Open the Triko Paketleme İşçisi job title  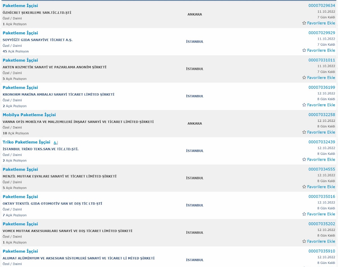[26, 142]
